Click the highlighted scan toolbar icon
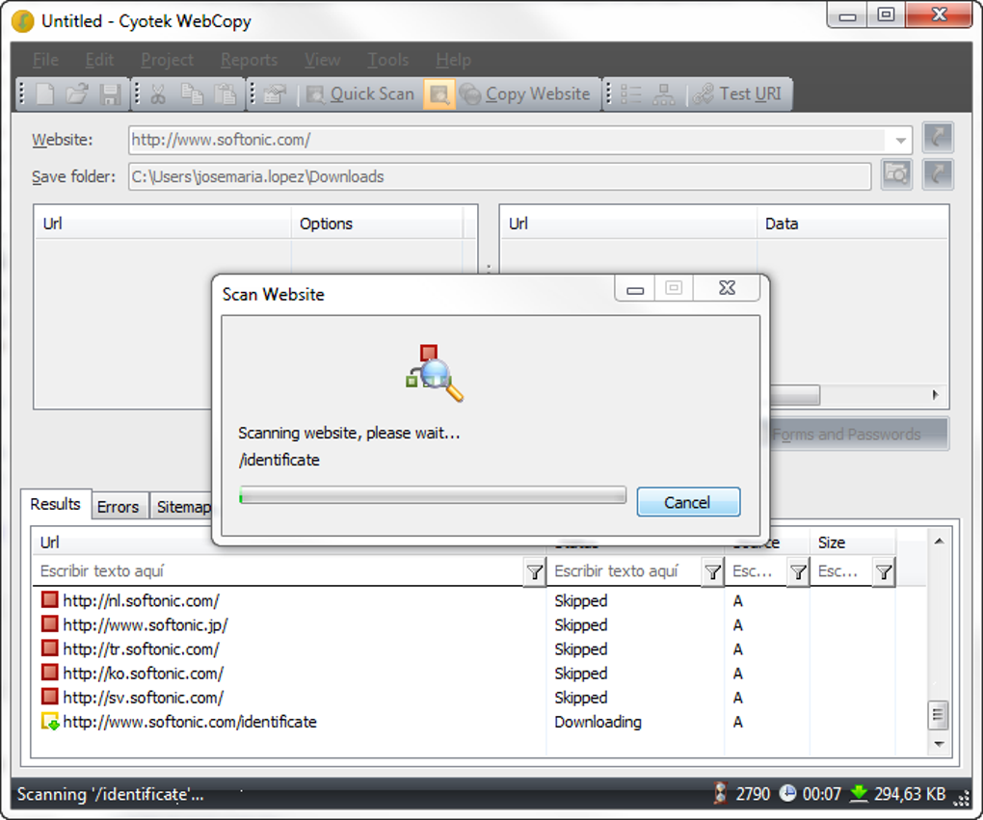983x820 pixels. [x=439, y=94]
